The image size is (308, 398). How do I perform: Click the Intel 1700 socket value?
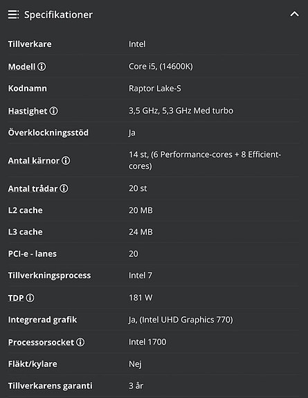(147, 342)
